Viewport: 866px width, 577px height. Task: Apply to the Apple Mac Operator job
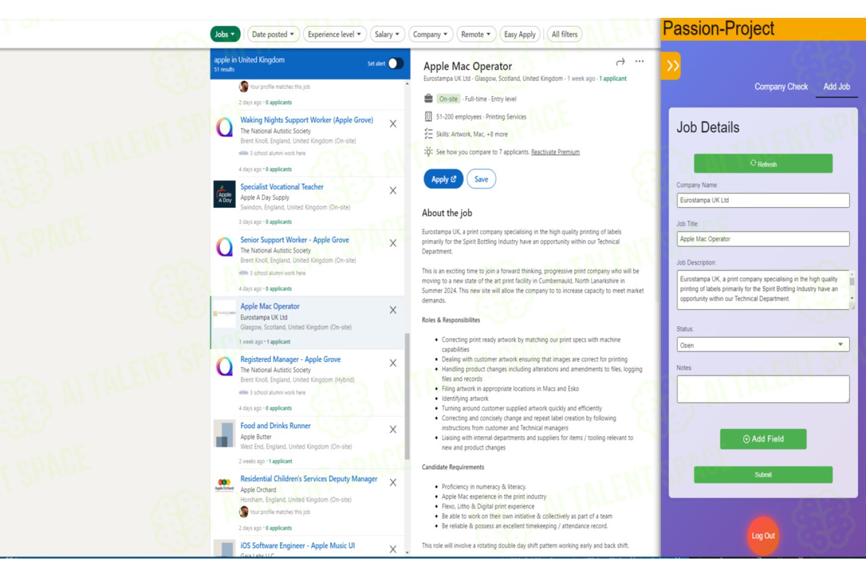443,179
